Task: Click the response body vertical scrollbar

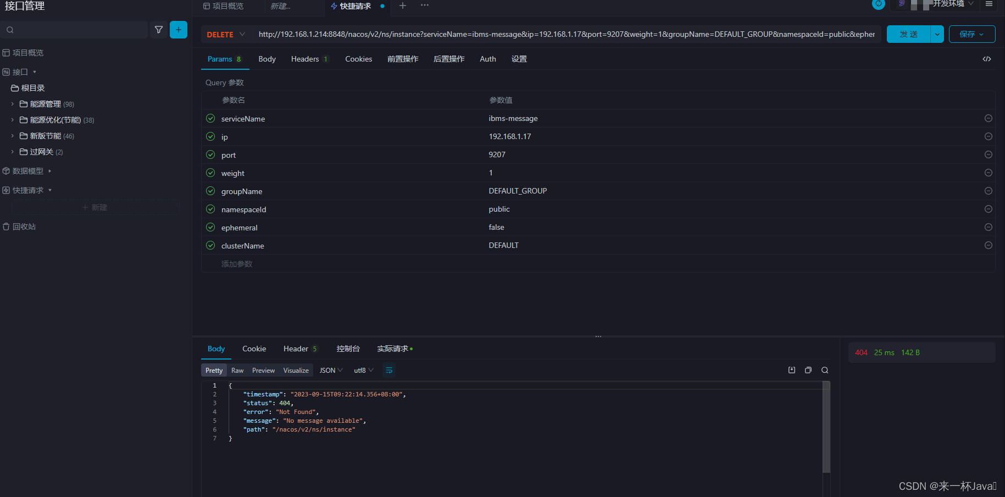Action: click(x=826, y=427)
